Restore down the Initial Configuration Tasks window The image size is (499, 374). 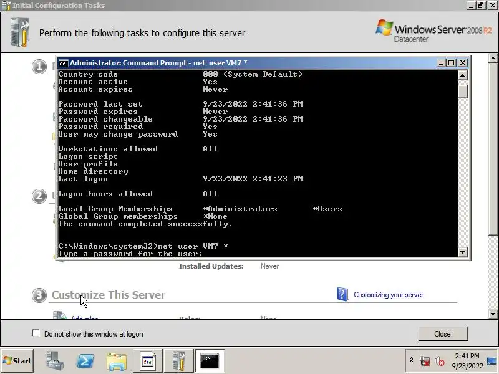pos(481,6)
